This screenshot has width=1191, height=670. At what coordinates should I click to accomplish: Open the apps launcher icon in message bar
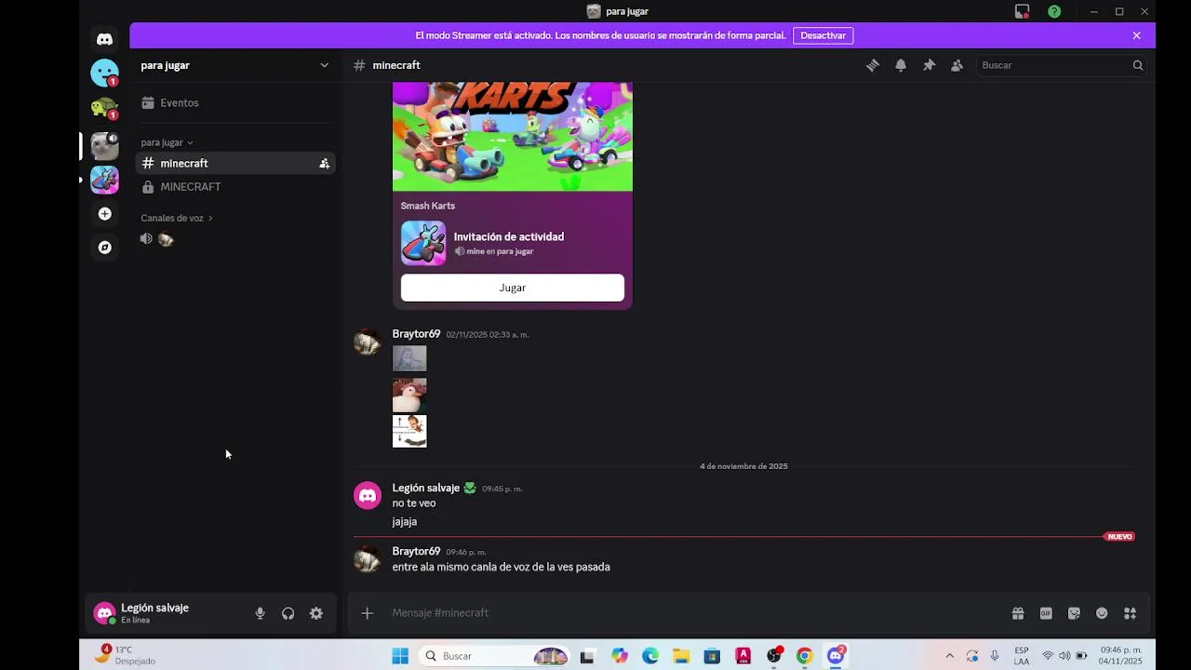tap(1130, 613)
